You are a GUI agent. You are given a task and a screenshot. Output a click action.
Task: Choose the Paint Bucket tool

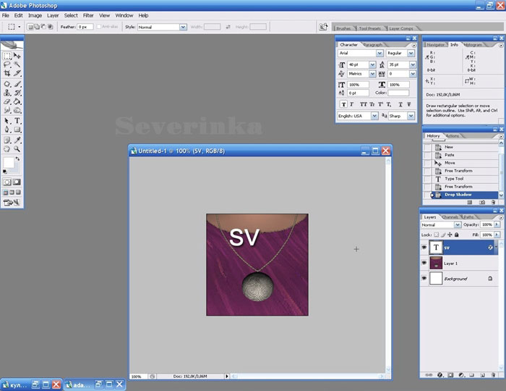pos(17,101)
